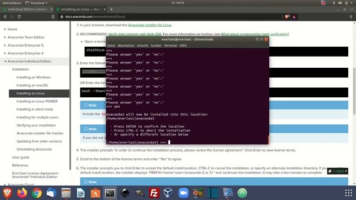Open Brave Shields lion icon

coord(287,17)
